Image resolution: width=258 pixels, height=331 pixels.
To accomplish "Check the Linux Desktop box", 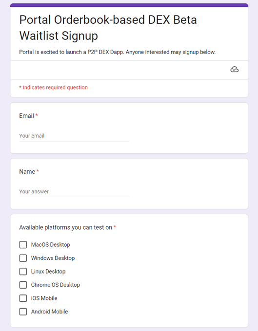I will point(23,272).
